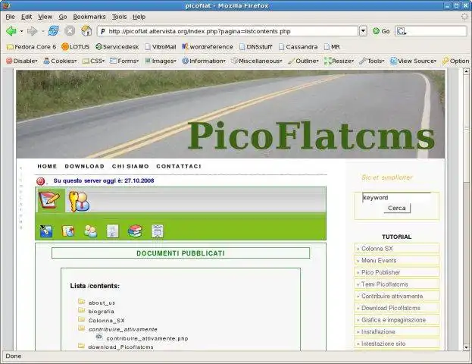Open the VitroMail bookmark
Viewport: 472px width, 364px height.
(x=161, y=47)
